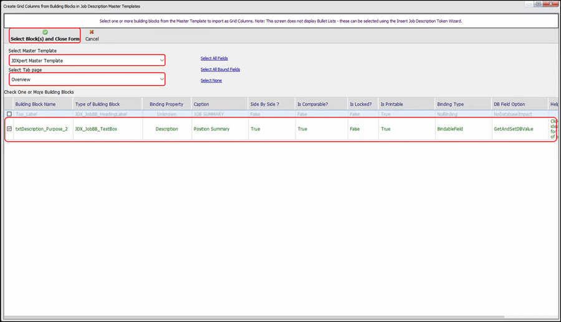Click the Select All Fields link
Viewport: 561px width, 322px height.
[x=214, y=58]
